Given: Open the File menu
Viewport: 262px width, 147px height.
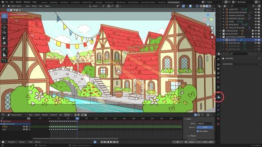Looking at the screenshot, I should 7,2.
